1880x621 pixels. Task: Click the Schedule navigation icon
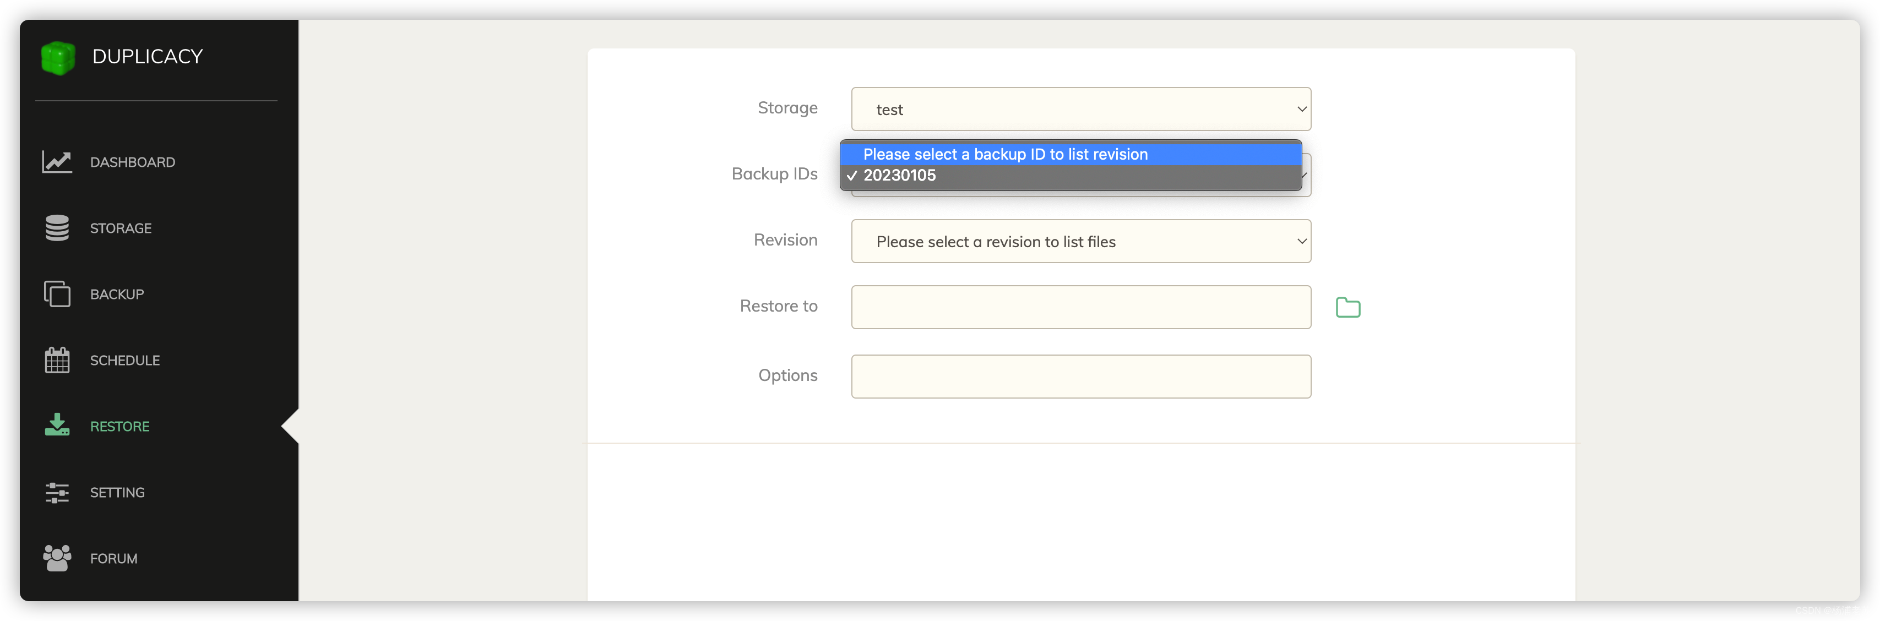click(x=56, y=359)
